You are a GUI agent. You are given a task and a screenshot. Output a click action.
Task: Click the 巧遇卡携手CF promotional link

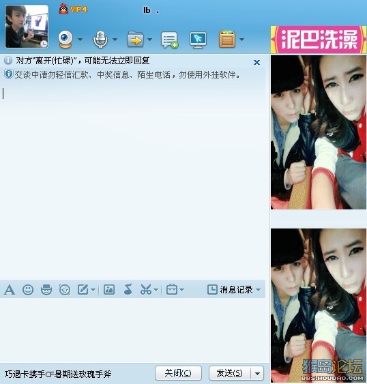pos(58,374)
